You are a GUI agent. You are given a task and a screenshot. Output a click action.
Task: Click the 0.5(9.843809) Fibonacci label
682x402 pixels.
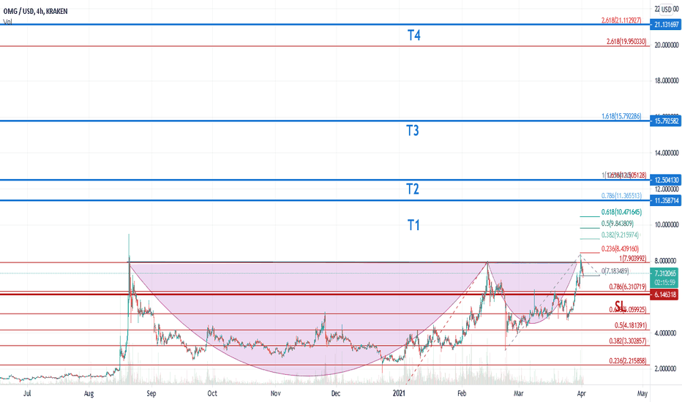(617, 224)
